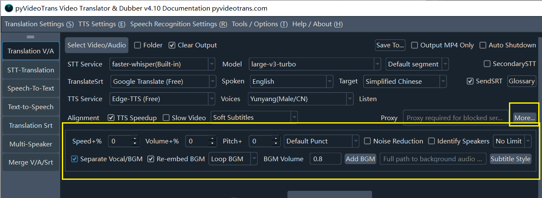Toggle Separate Vocal/BGM checkbox
The image size is (542, 198).
point(107,159)
